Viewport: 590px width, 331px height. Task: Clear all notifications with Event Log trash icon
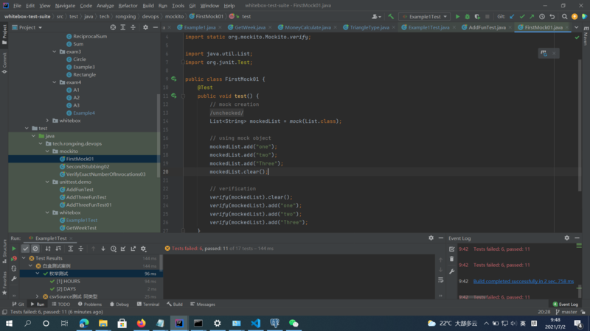coord(452,259)
